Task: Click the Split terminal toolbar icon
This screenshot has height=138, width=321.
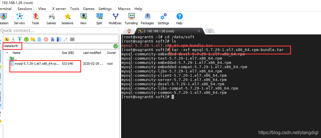Action: 99,19
